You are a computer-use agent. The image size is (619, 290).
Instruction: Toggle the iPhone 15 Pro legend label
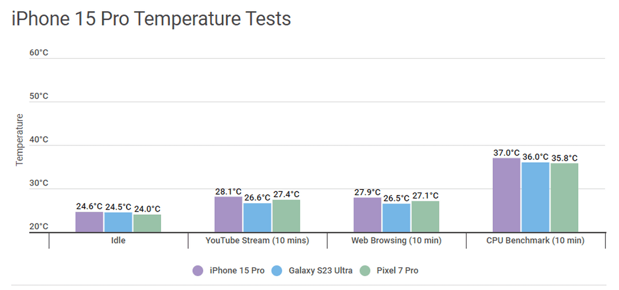(237, 271)
